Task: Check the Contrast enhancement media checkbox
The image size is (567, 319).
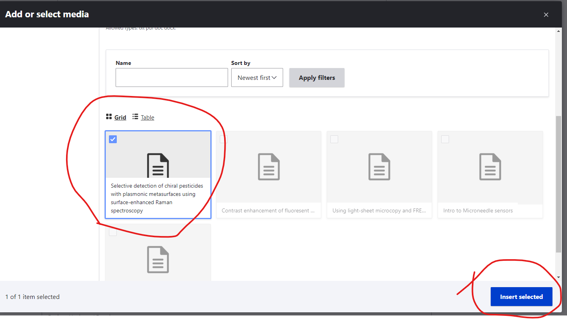Action: 224,139
